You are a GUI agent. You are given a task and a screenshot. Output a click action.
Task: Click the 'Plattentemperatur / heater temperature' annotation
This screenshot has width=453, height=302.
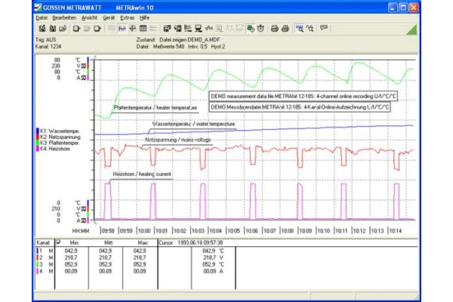coord(155,108)
